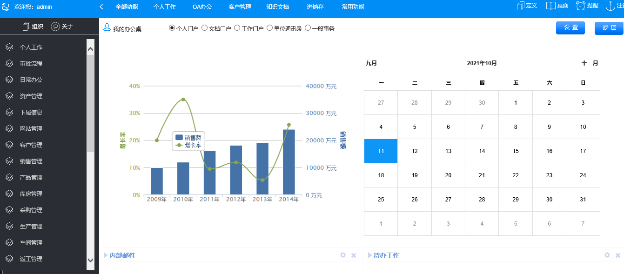Click the layers icon beside 采购管理
This screenshot has width=624, height=274.
9,210
